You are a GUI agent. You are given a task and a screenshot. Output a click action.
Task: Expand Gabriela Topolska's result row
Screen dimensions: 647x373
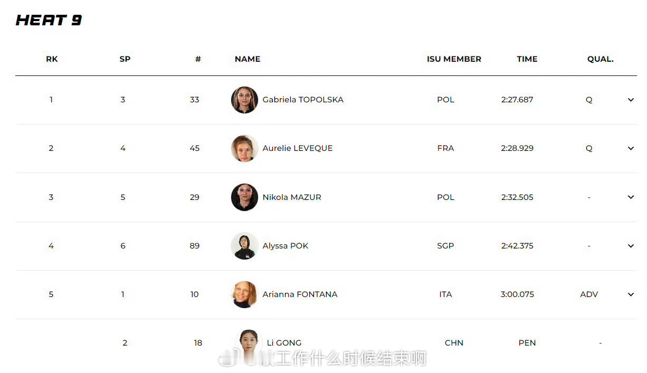pyautogui.click(x=631, y=100)
